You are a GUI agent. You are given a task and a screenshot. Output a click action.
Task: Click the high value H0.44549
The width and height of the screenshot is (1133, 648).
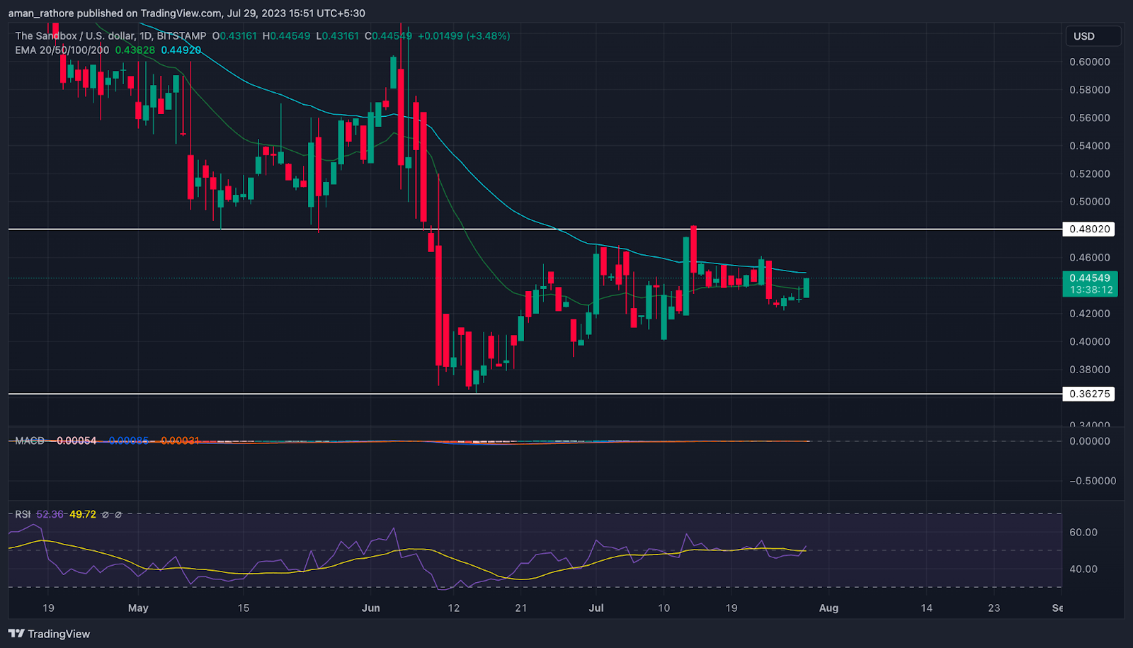pyautogui.click(x=286, y=35)
